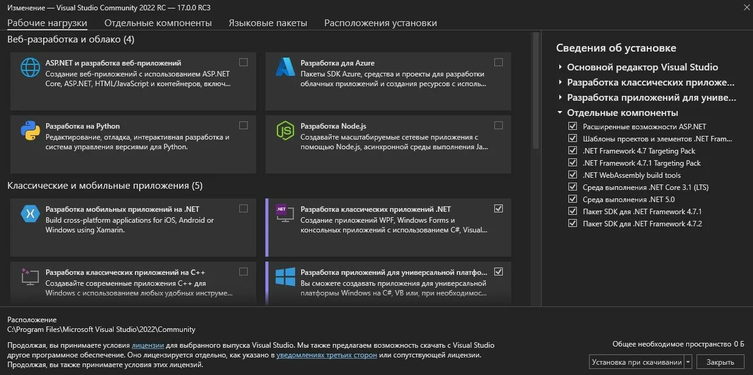Uncheck Шаблоны проектов и элементов .NET Framework
Image resolution: width=753 pixels, height=375 pixels.
(x=572, y=138)
